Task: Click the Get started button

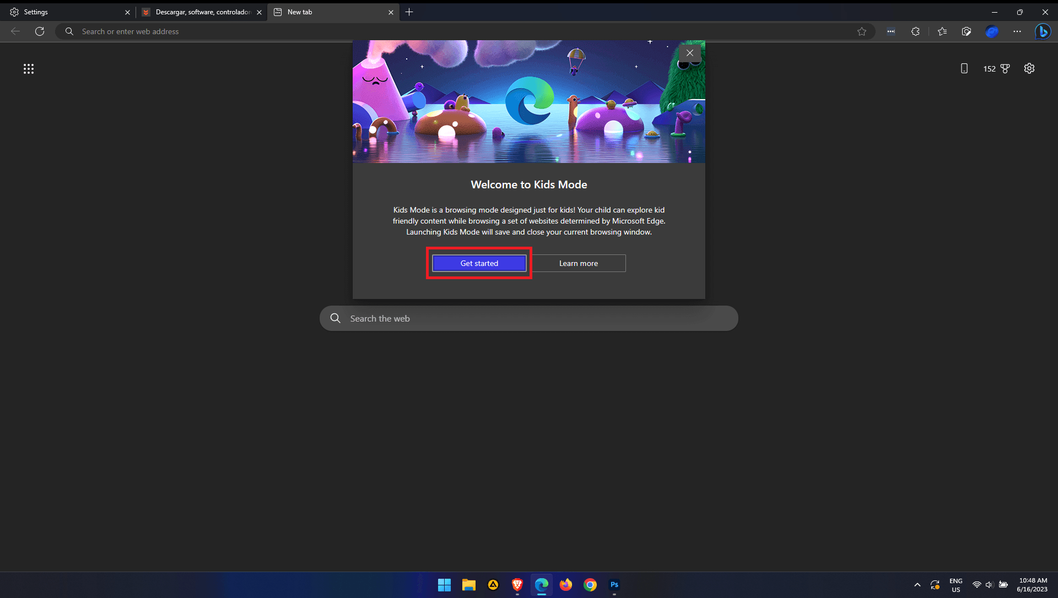Action: coord(479,263)
